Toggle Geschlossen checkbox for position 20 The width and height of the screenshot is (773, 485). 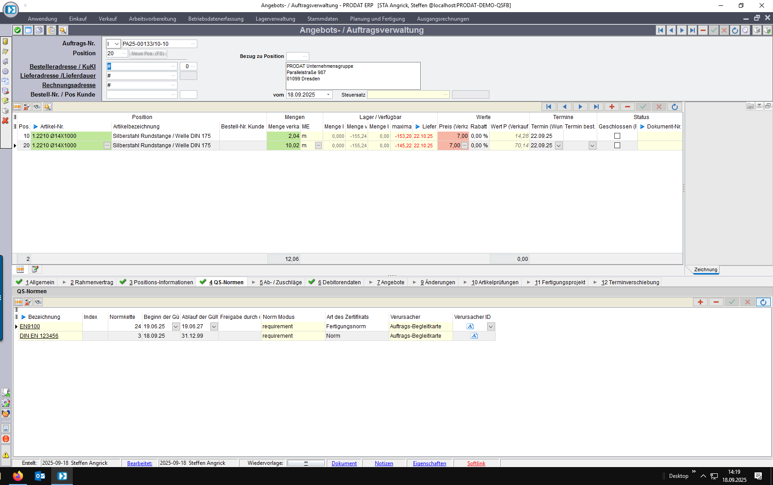pos(617,145)
